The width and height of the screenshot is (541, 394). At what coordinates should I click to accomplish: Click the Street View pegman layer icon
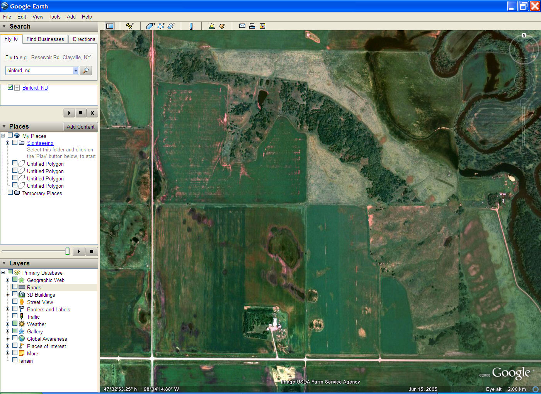[22, 302]
